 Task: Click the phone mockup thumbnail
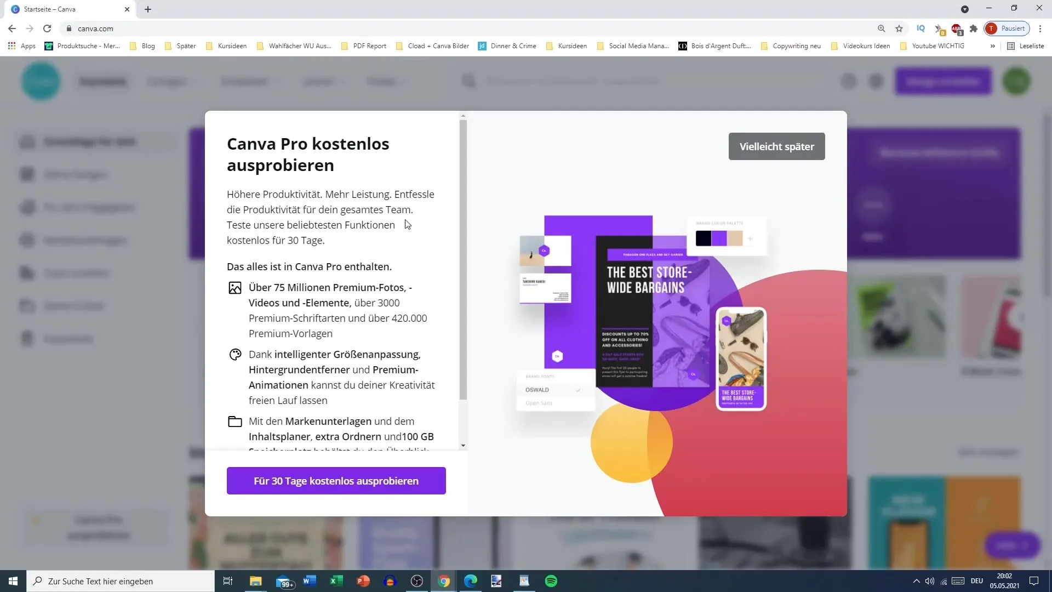pyautogui.click(x=741, y=359)
